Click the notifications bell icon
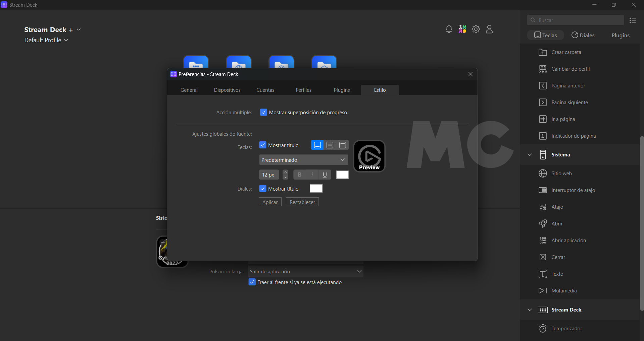Screen dimensions: 644x341 coord(449,29)
